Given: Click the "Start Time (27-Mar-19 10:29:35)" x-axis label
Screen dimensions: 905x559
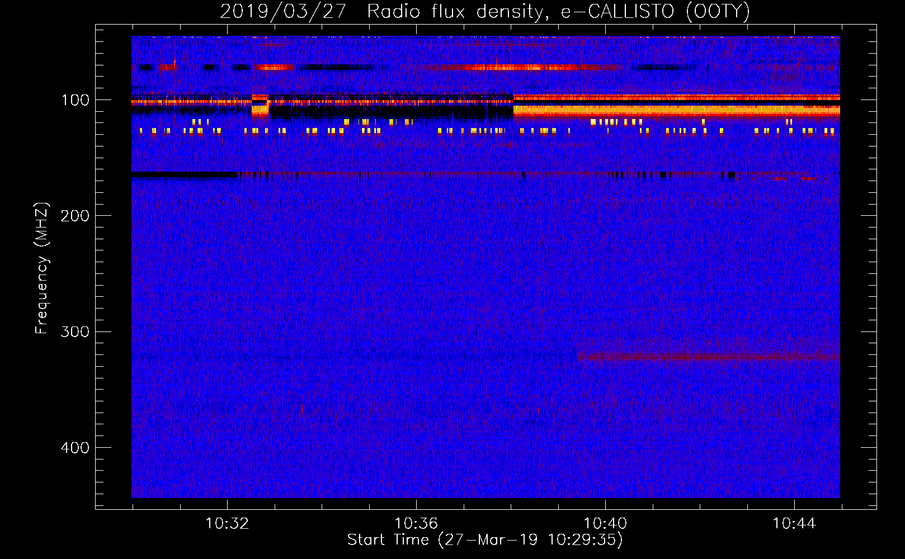Looking at the screenshot, I should [485, 540].
